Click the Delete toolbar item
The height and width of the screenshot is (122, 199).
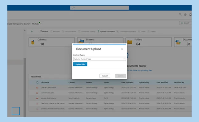pos(152,31)
